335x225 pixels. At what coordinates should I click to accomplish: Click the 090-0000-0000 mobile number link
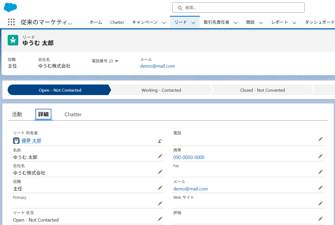(x=189, y=157)
